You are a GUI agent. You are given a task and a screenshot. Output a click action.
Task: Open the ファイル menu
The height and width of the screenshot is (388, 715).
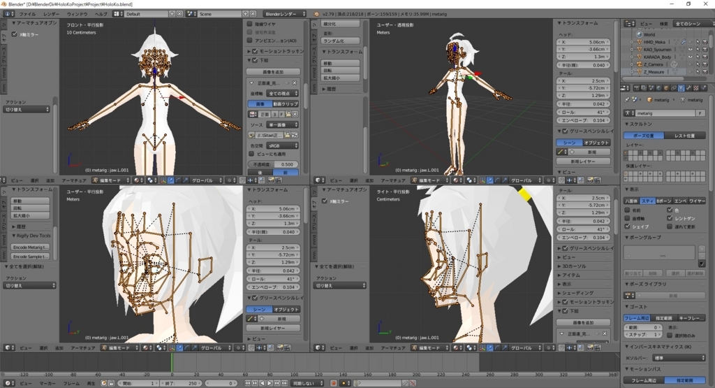click(27, 14)
